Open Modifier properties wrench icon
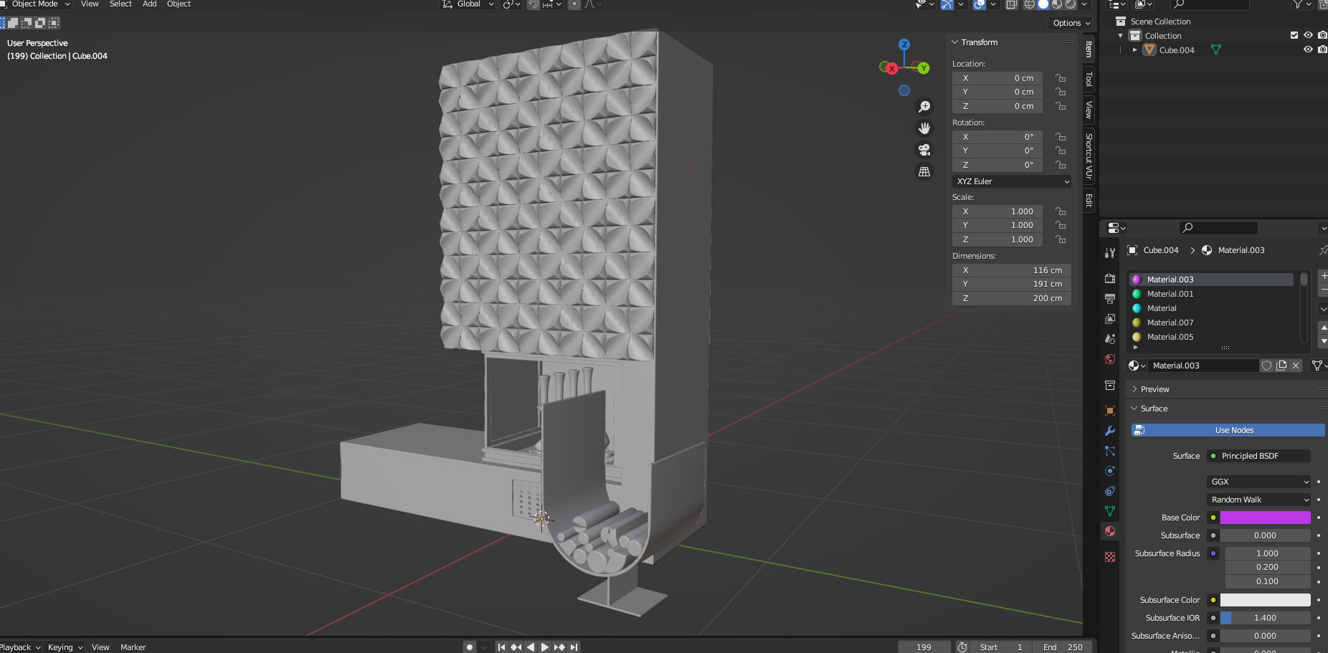 (x=1110, y=431)
